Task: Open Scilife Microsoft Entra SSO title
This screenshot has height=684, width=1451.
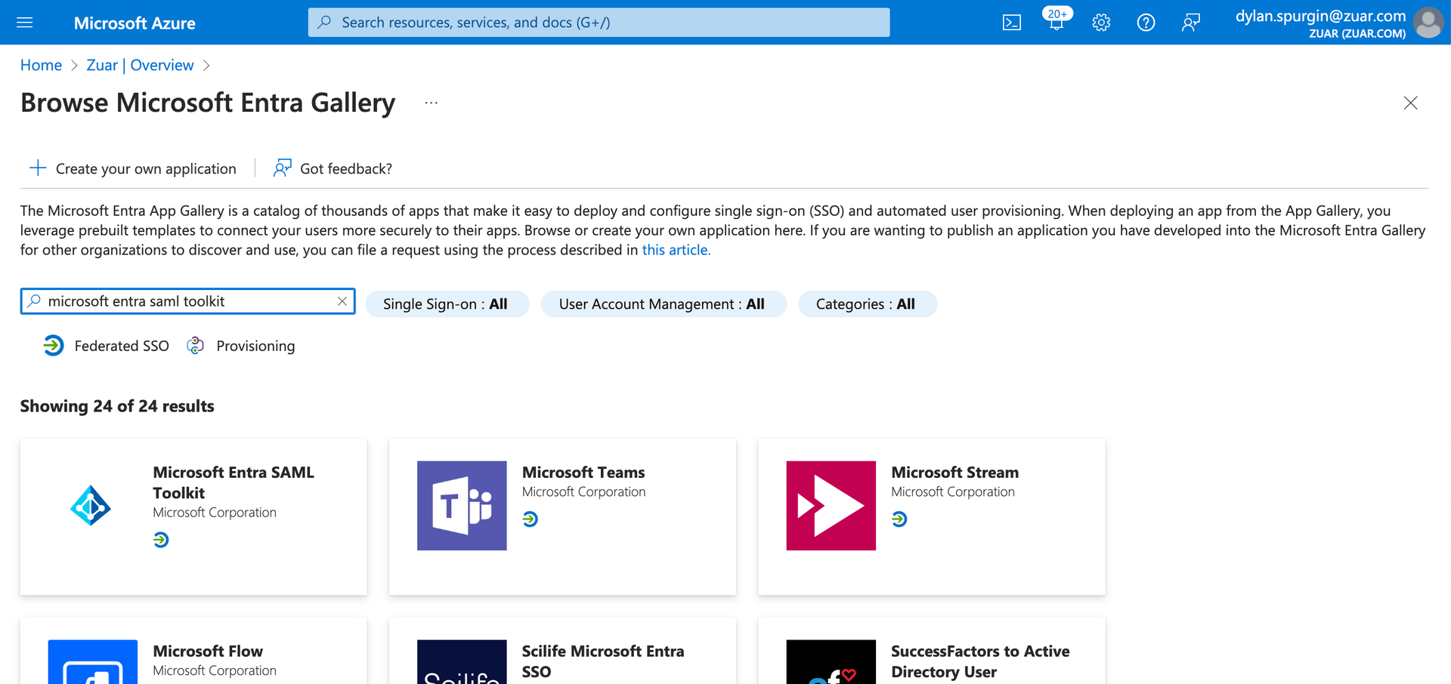Action: pos(603,661)
